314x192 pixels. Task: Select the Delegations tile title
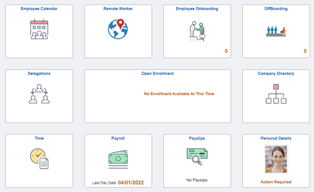coord(39,74)
